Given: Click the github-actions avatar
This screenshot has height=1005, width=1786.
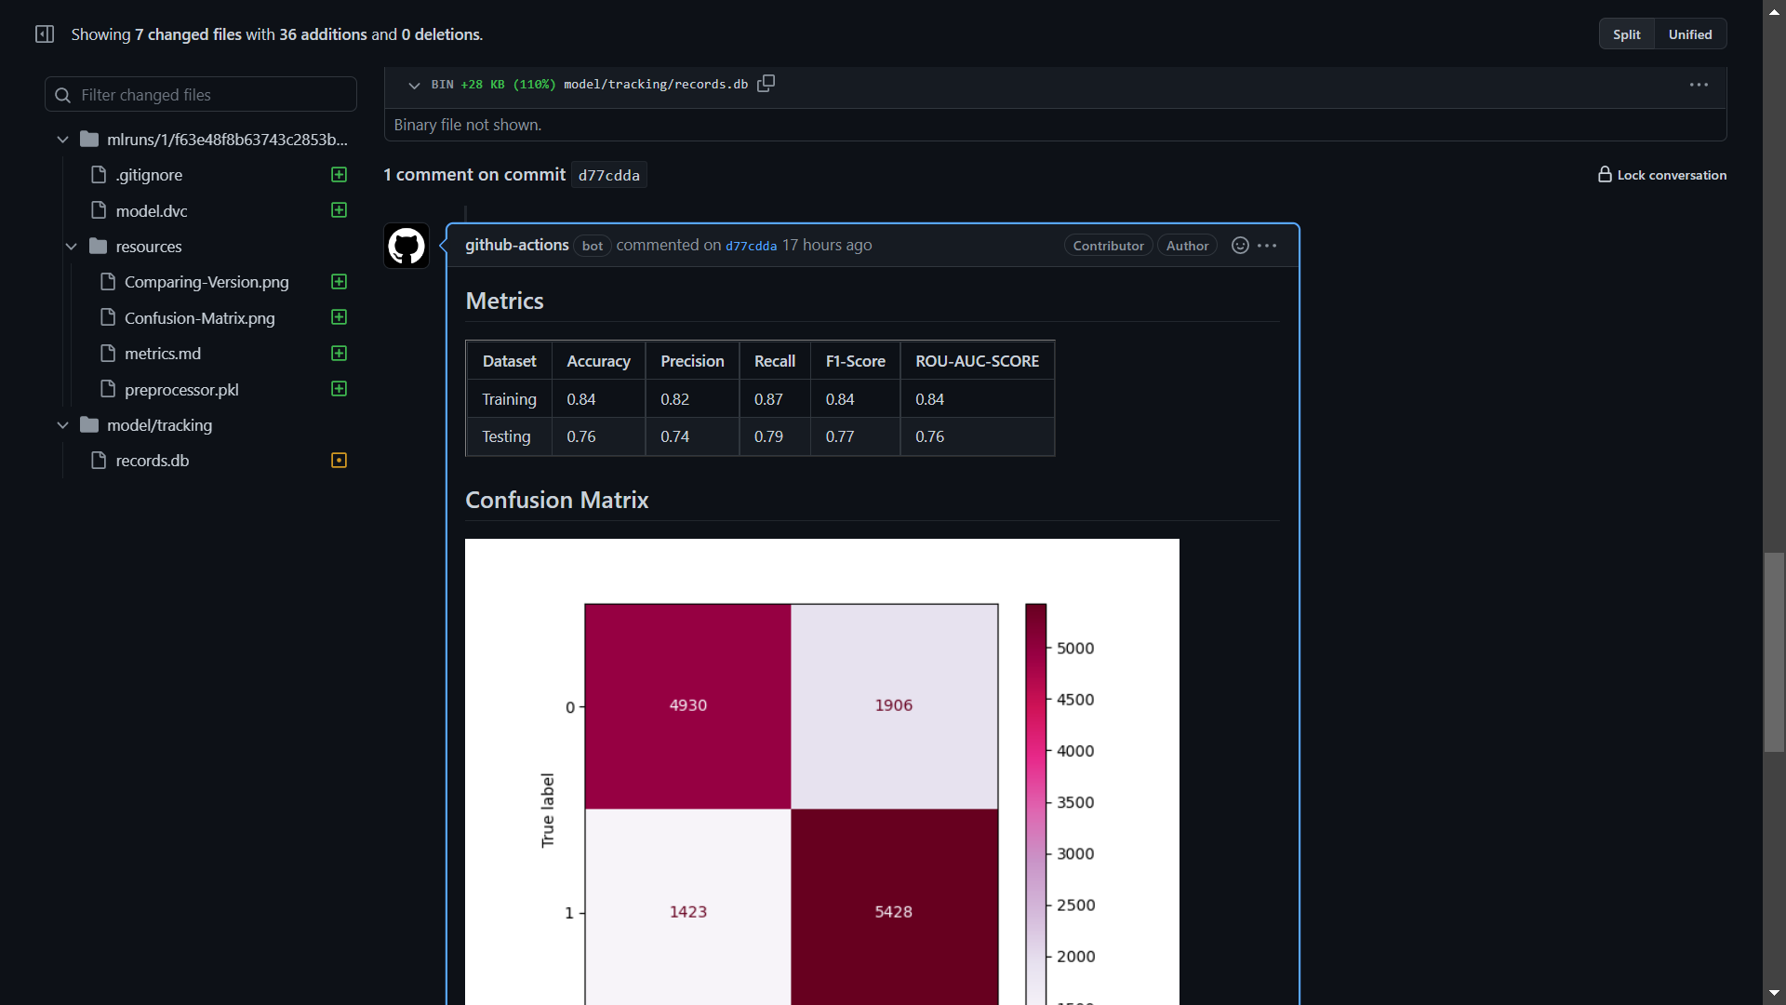Looking at the screenshot, I should [x=407, y=246].
